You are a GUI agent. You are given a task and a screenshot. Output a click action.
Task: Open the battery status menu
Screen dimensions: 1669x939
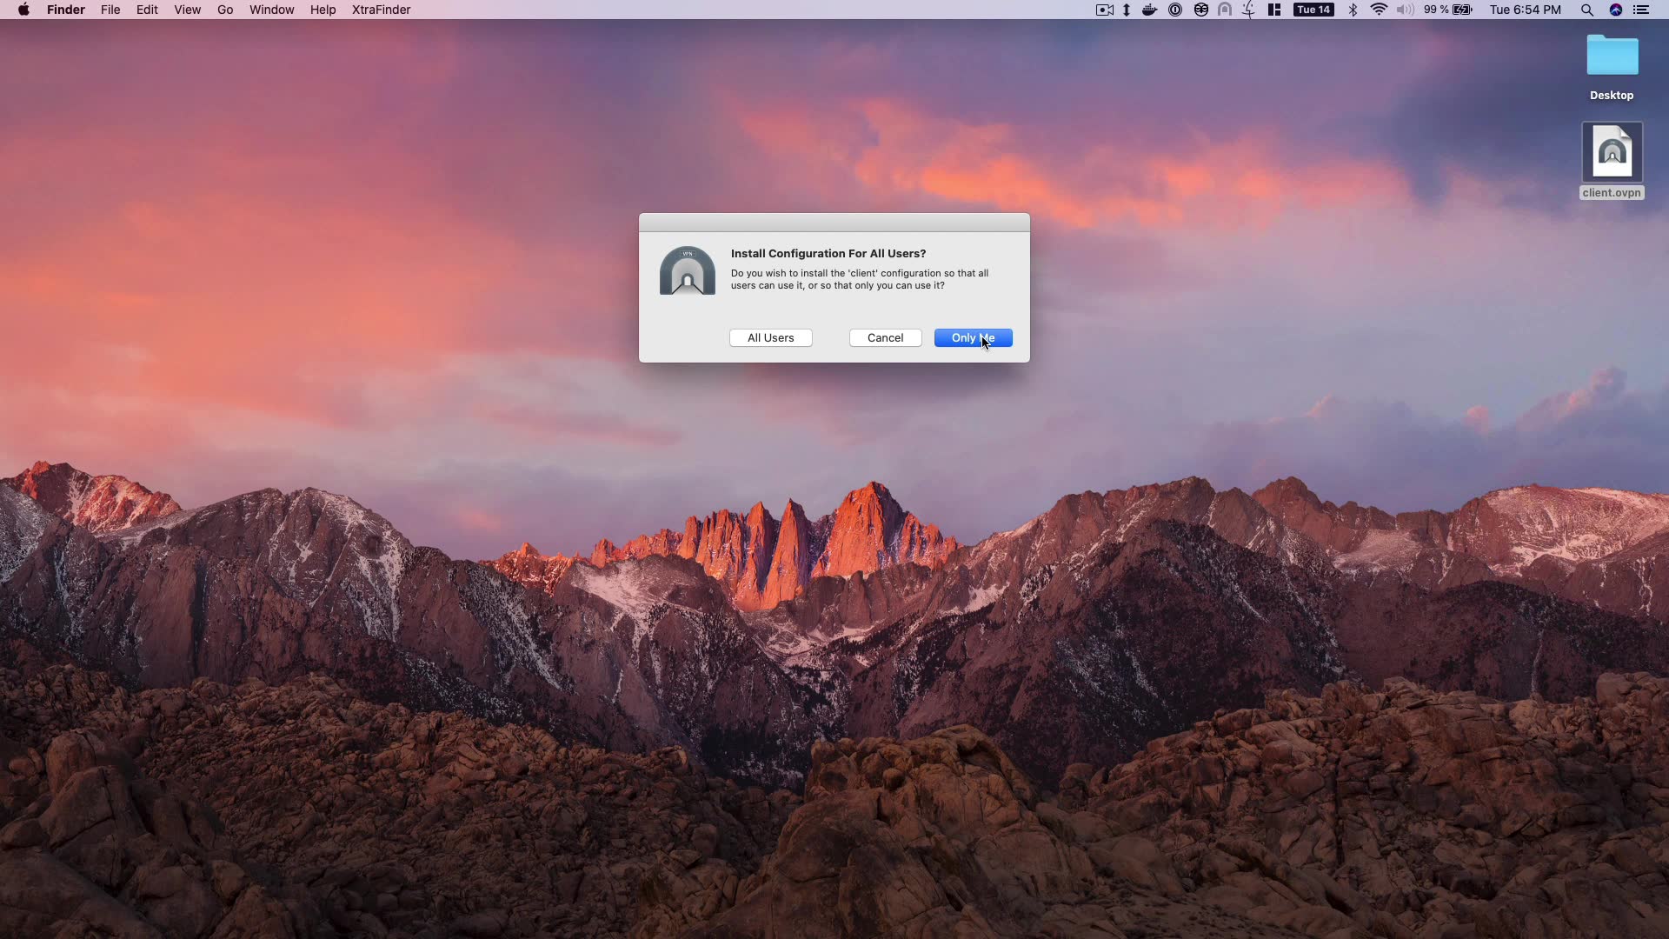click(1463, 10)
